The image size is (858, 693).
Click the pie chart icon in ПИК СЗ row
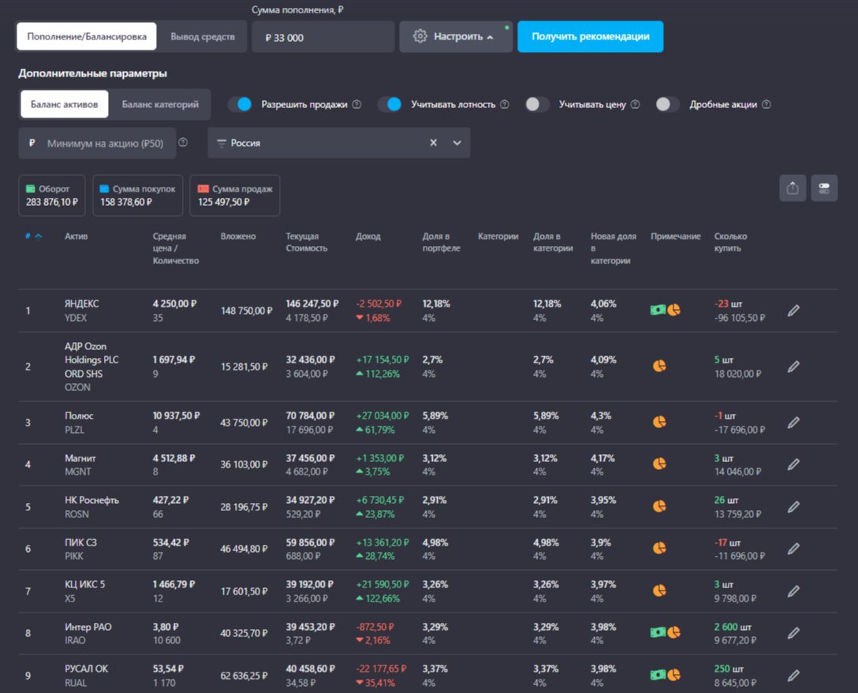coord(659,548)
